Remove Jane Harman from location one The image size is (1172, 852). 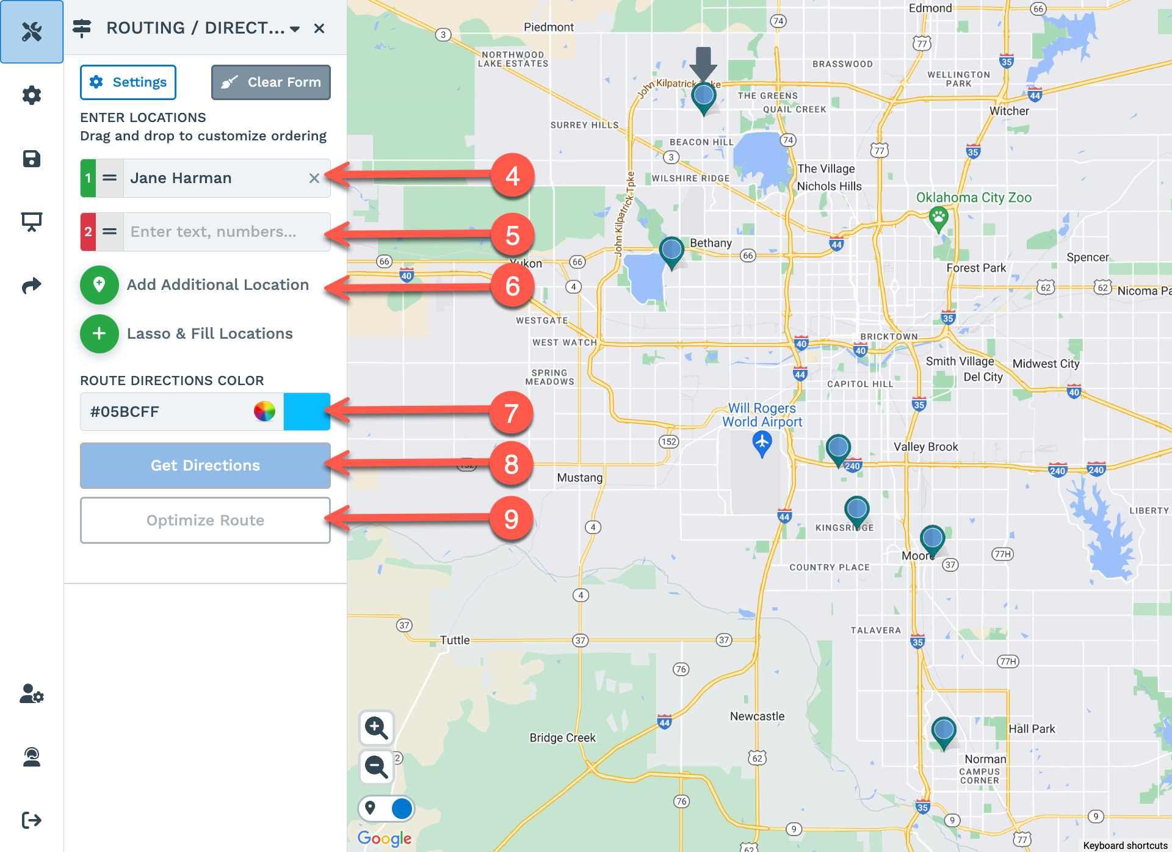pos(314,178)
